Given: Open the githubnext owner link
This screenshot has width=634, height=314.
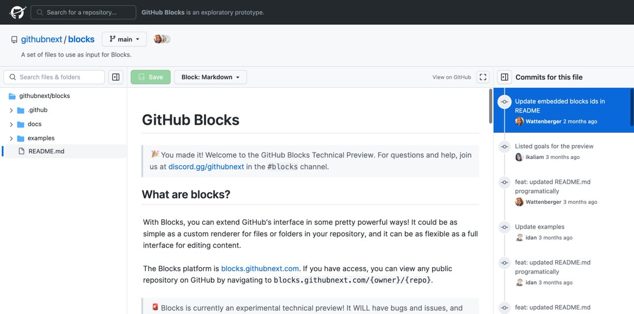Looking at the screenshot, I should coord(42,39).
